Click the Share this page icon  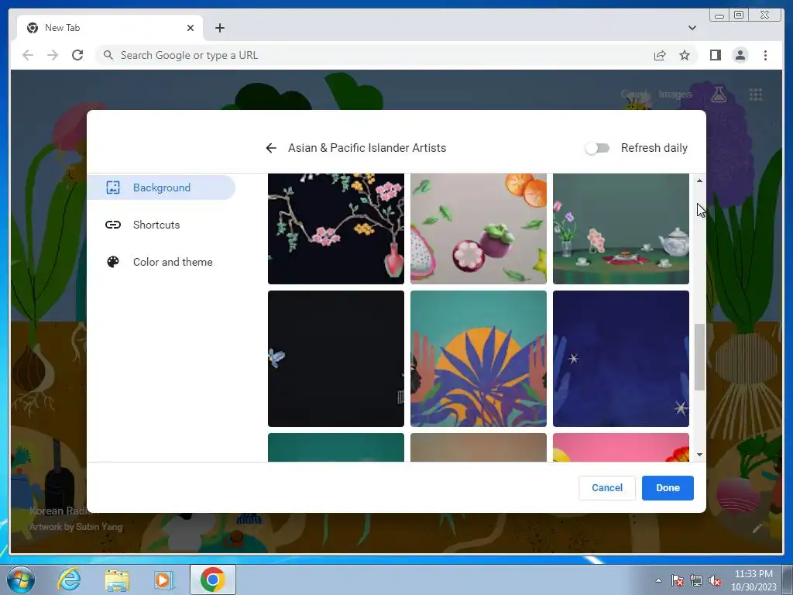660,55
